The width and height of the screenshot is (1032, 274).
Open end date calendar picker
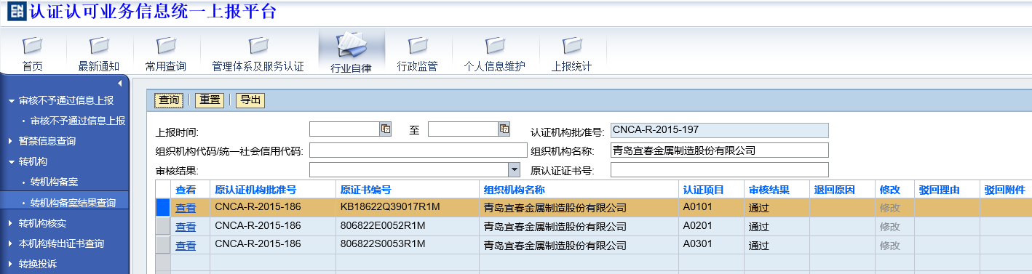(x=504, y=129)
